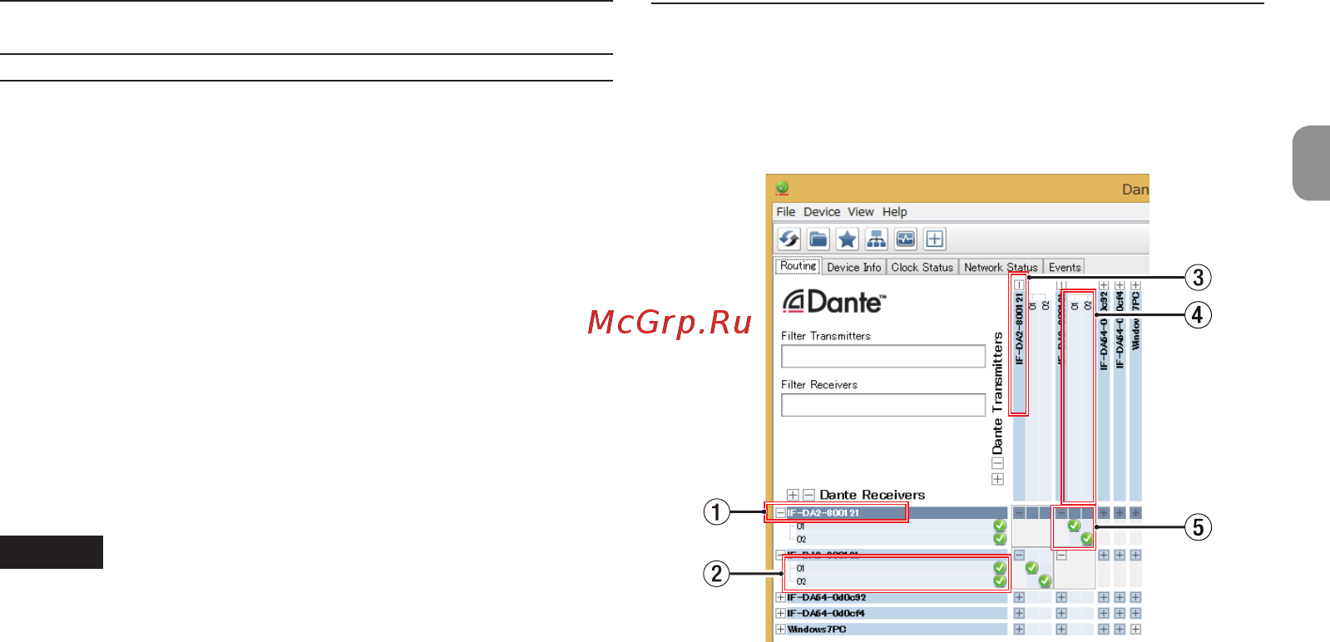Select the IF-DA2-800121 receiver device name

823,513
